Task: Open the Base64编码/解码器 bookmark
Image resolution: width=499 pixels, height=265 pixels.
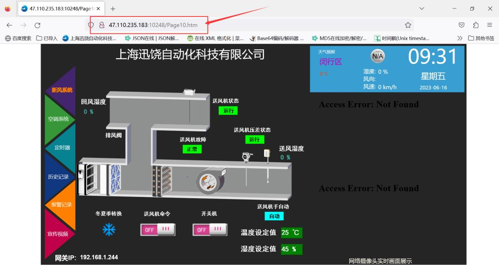Action: click(277, 38)
